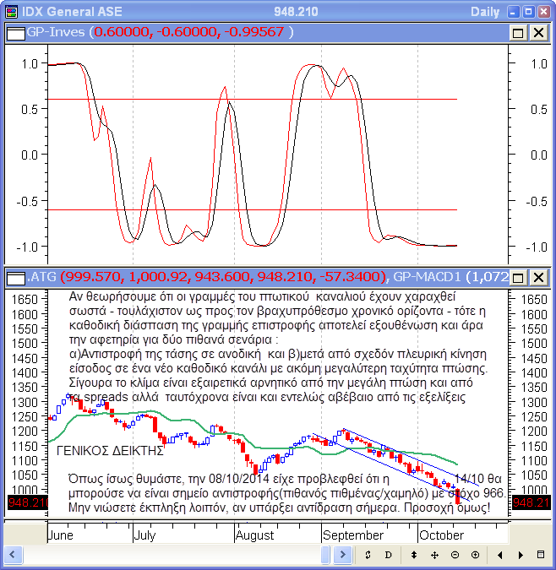This screenshot has width=556, height=570.
Task: Step chart forward with black right arrow
Action: [x=521, y=554]
